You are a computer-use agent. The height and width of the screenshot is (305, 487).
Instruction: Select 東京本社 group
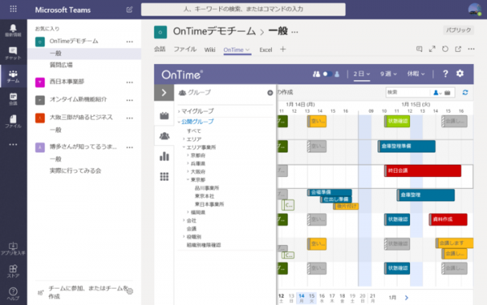click(x=205, y=196)
